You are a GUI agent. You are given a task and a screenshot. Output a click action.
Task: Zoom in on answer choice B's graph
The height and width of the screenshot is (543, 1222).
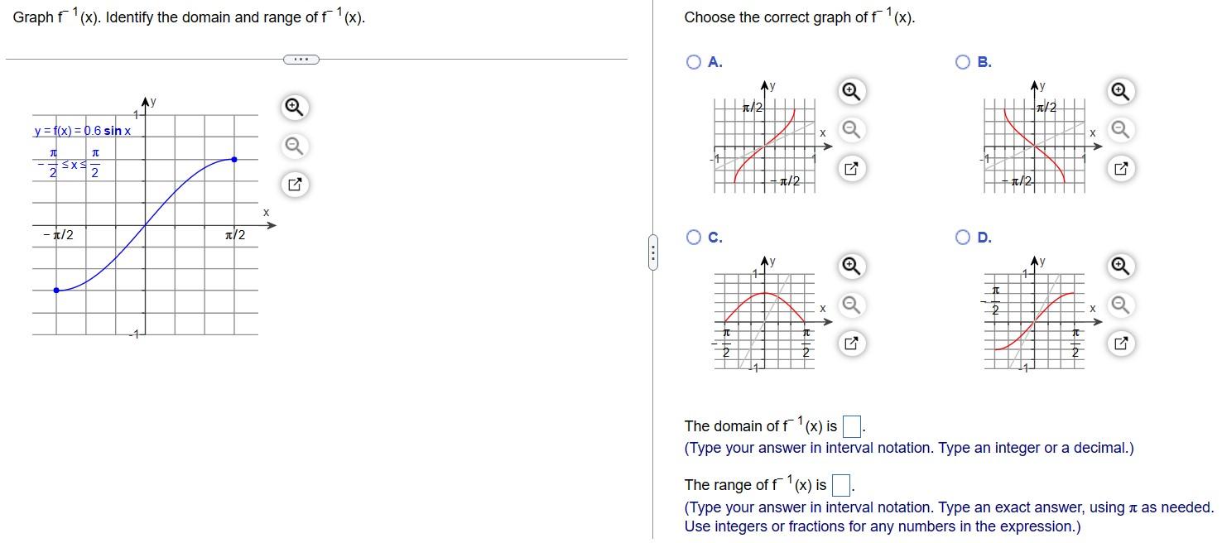click(1119, 91)
